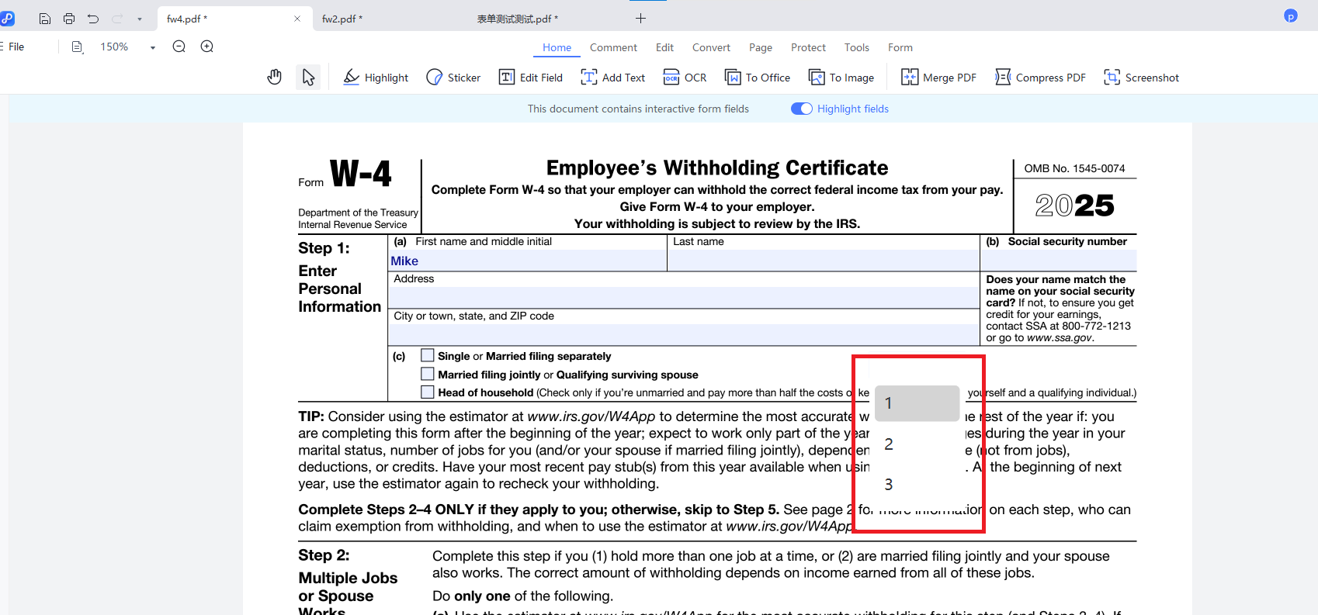Image resolution: width=1318 pixels, height=615 pixels.
Task: Click the Highlight tool icon
Action: pos(352,77)
